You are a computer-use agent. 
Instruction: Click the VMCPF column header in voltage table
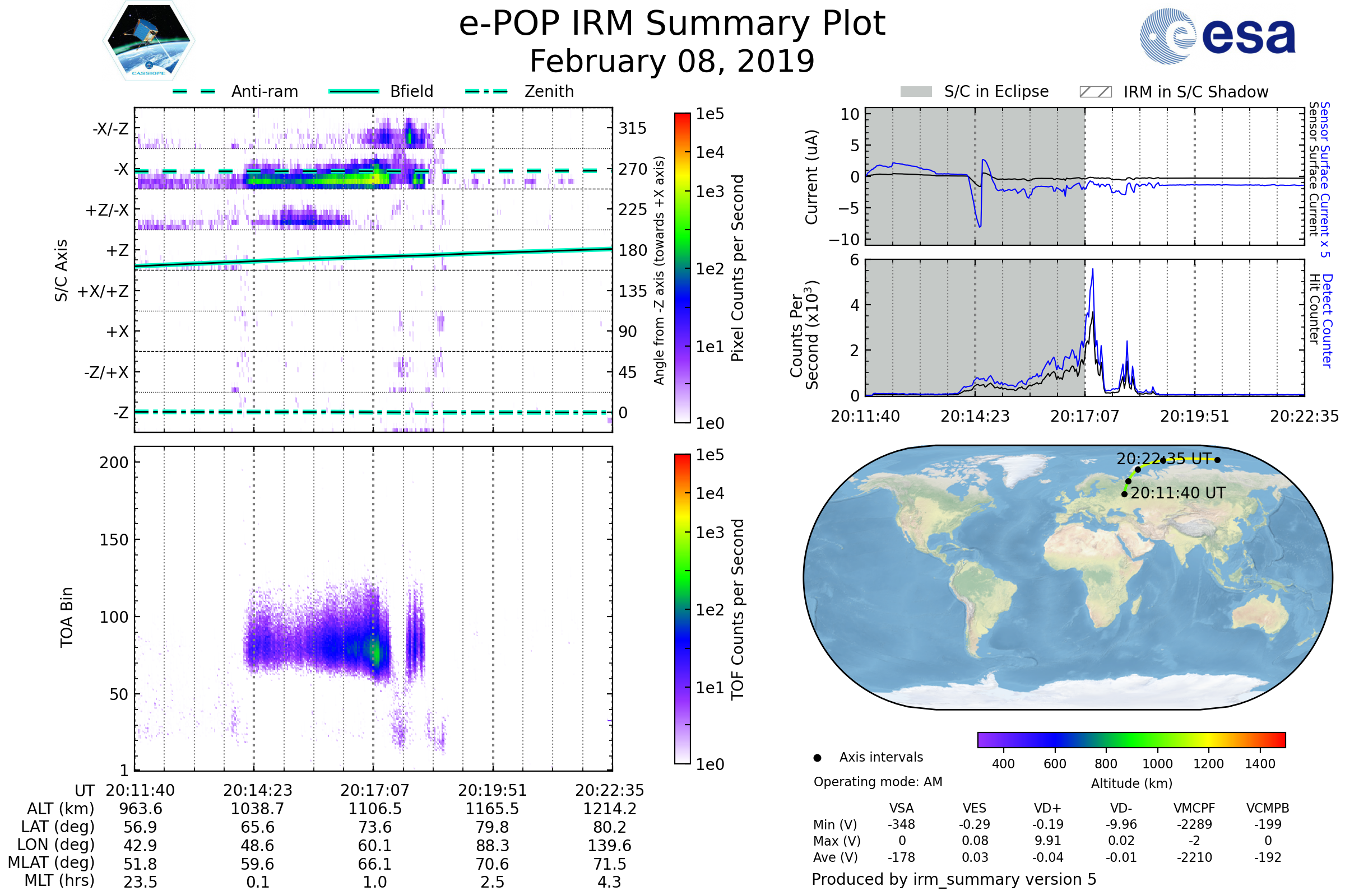(x=1194, y=808)
